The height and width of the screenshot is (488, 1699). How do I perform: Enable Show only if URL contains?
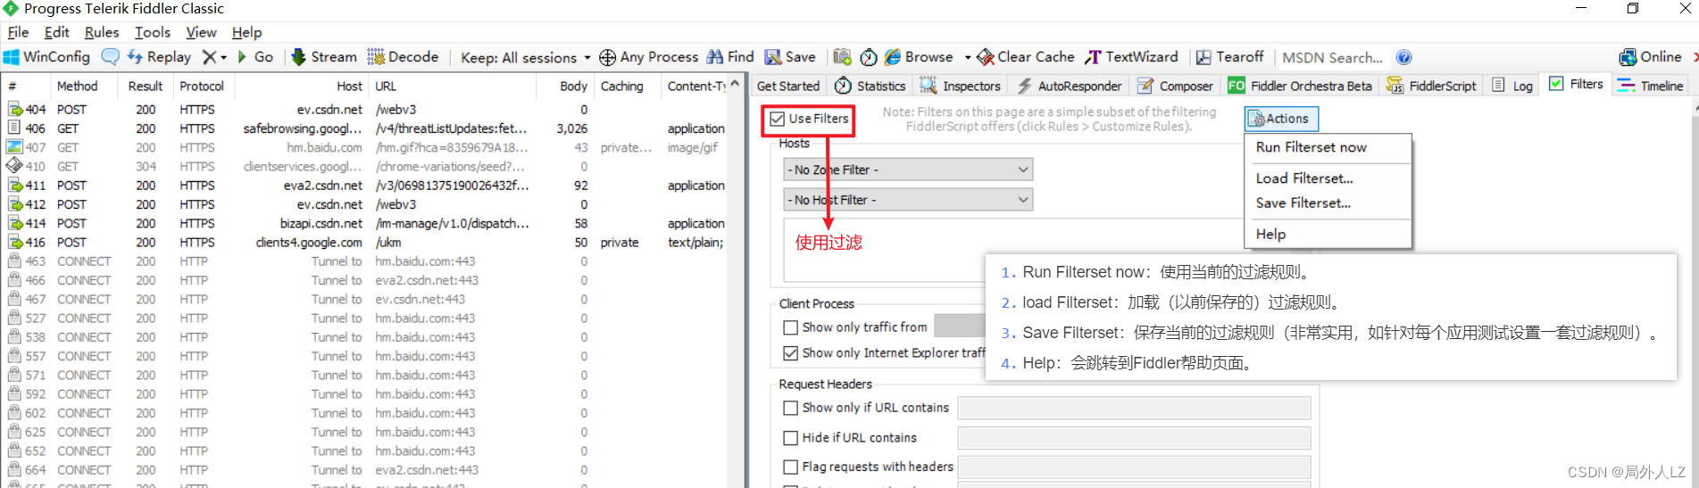(790, 408)
